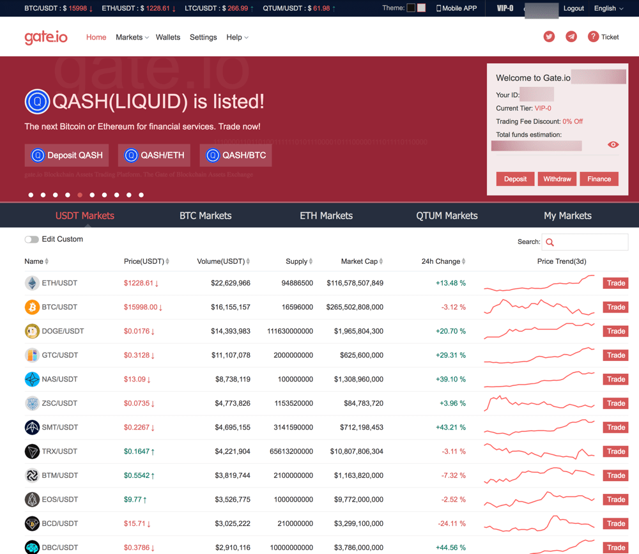Click the LTC/USDT ticker in top bar
639x554 pixels.
coord(219,8)
